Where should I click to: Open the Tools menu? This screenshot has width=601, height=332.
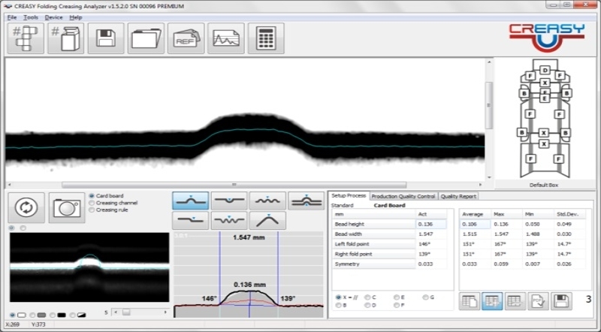(x=31, y=17)
